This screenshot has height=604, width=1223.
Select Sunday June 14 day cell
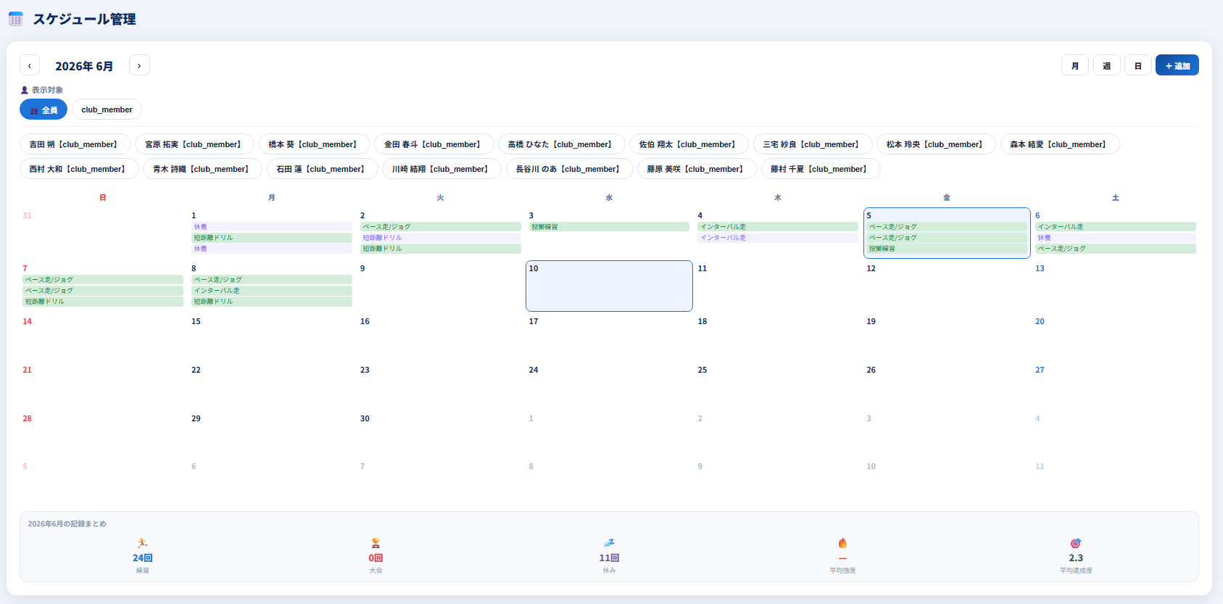coord(103,337)
